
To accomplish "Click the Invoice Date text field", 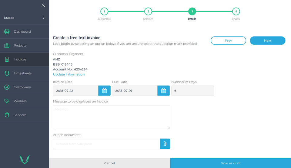I will [x=76, y=91].
